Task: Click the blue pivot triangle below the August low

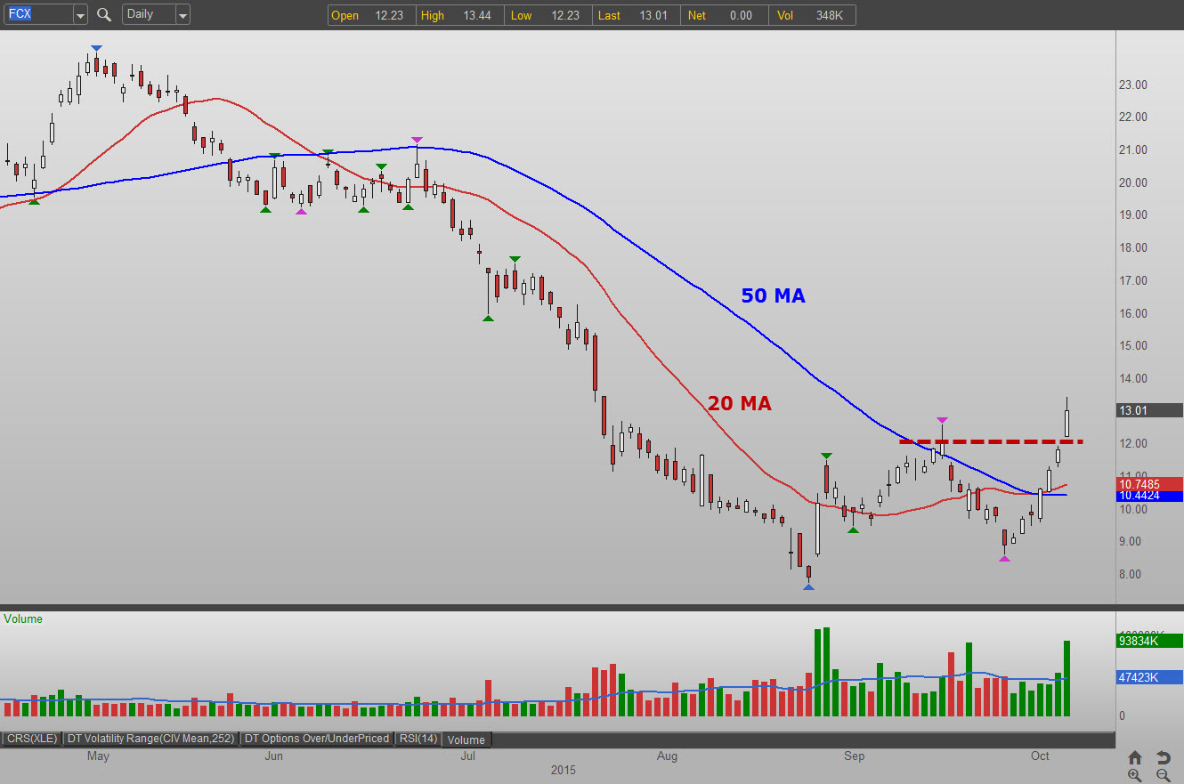Action: [x=808, y=586]
